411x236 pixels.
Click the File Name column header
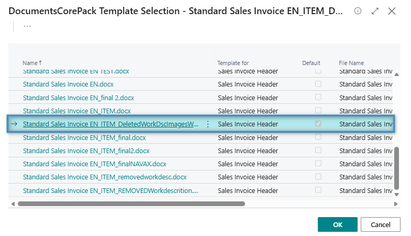pos(351,63)
